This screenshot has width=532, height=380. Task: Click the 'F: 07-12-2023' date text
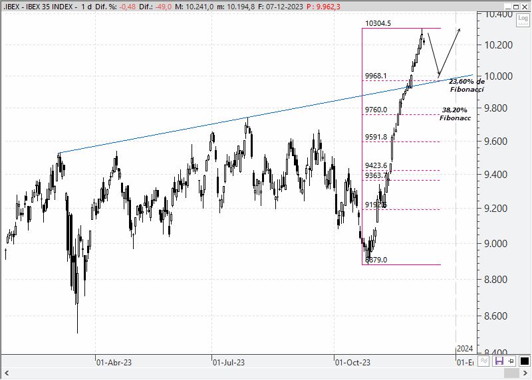280,7
